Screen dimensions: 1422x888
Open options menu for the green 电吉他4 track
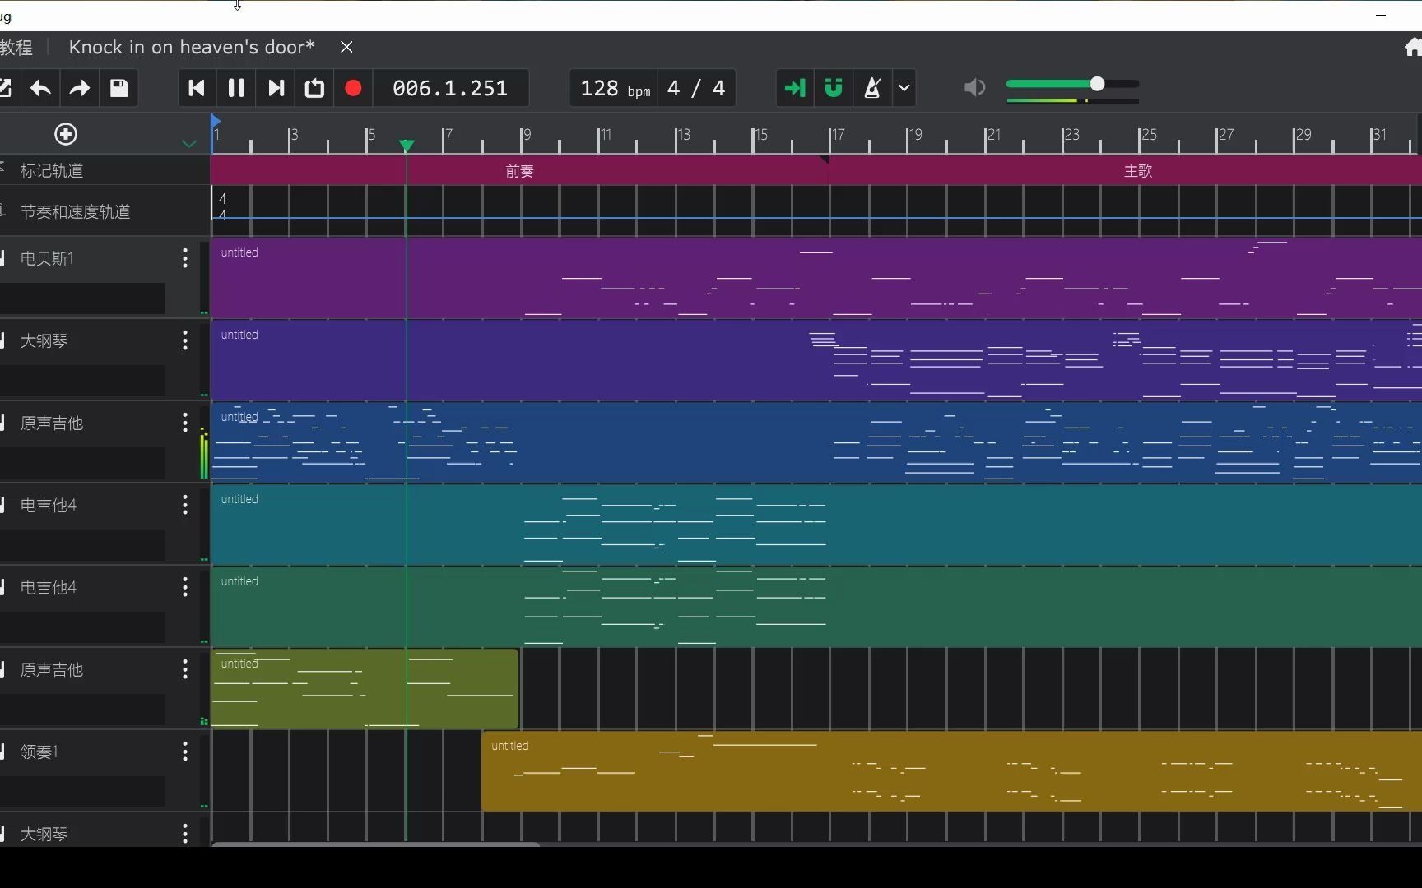coord(185,587)
